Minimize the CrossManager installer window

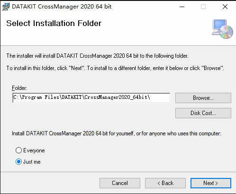click(x=182, y=7)
